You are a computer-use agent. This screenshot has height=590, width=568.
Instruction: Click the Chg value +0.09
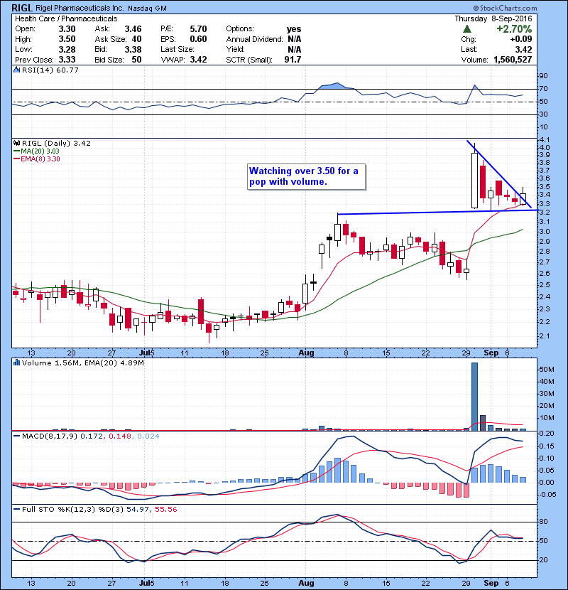click(521, 39)
